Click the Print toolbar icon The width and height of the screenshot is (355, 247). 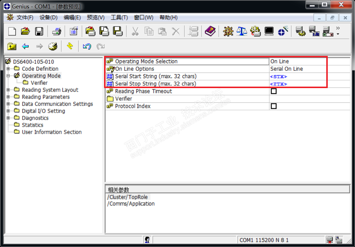coord(56,31)
